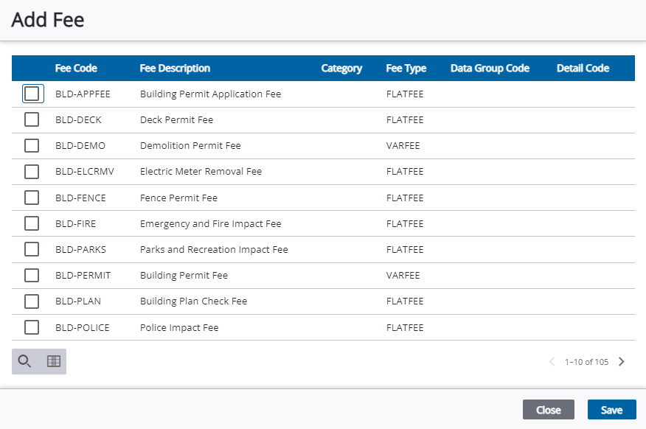Go to next page of fees
646x429 pixels.
pos(622,362)
